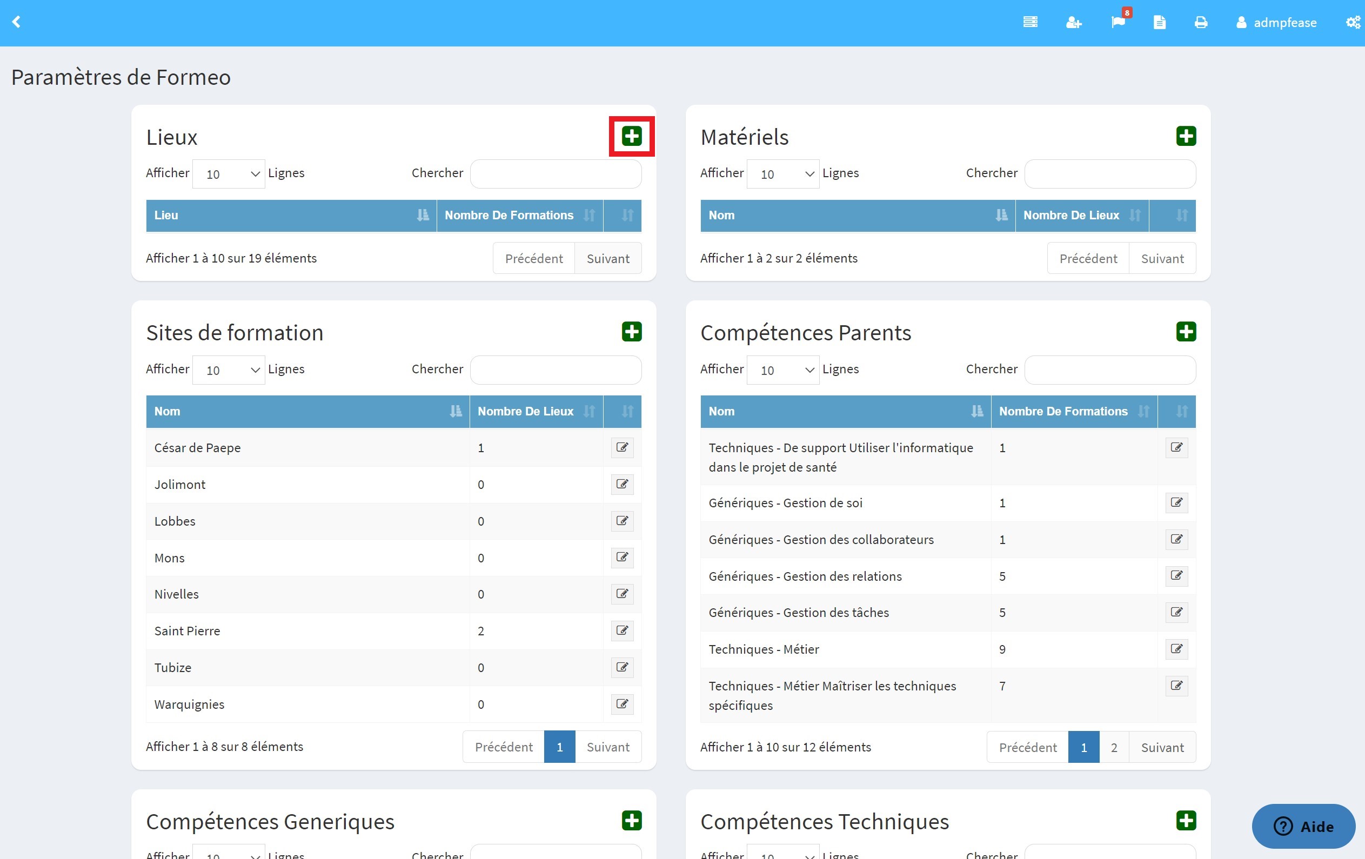Sort Matériels table by Nom column

(858, 216)
